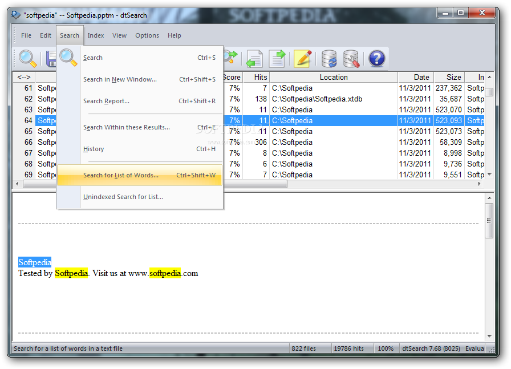This screenshot has height=369, width=511.
Task: Choose Search Ctrl+S from the menu
Action: [x=140, y=58]
